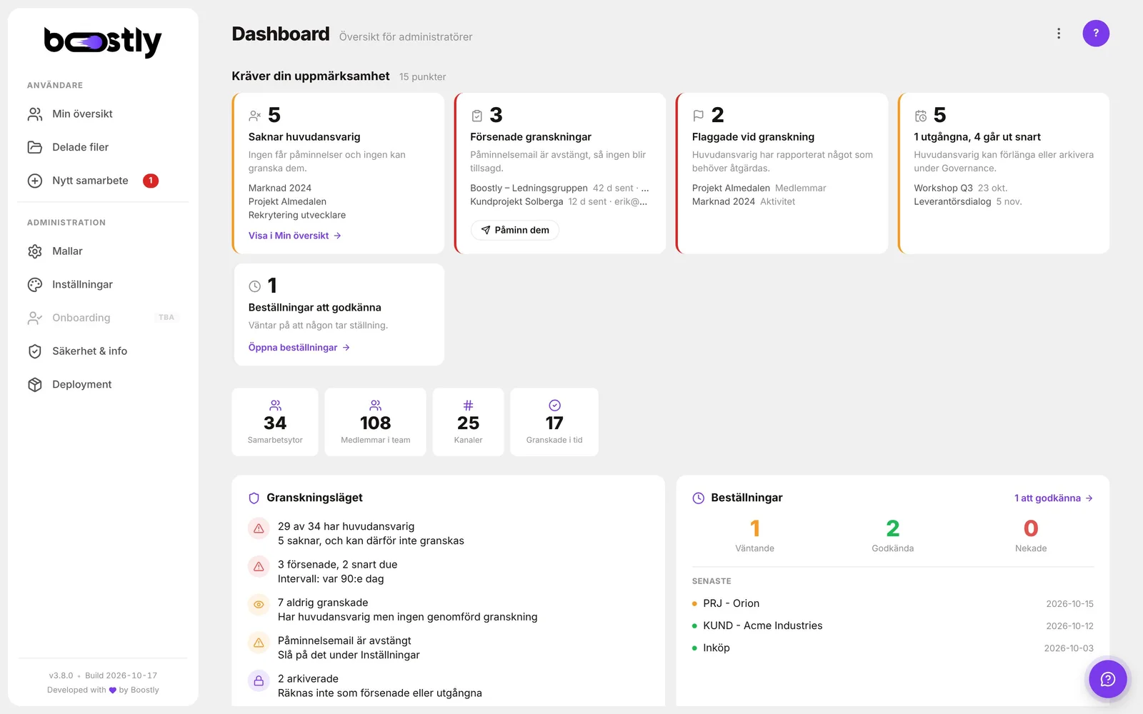
Task: Select the 108 Medlemmar i team tile
Action: click(375, 422)
